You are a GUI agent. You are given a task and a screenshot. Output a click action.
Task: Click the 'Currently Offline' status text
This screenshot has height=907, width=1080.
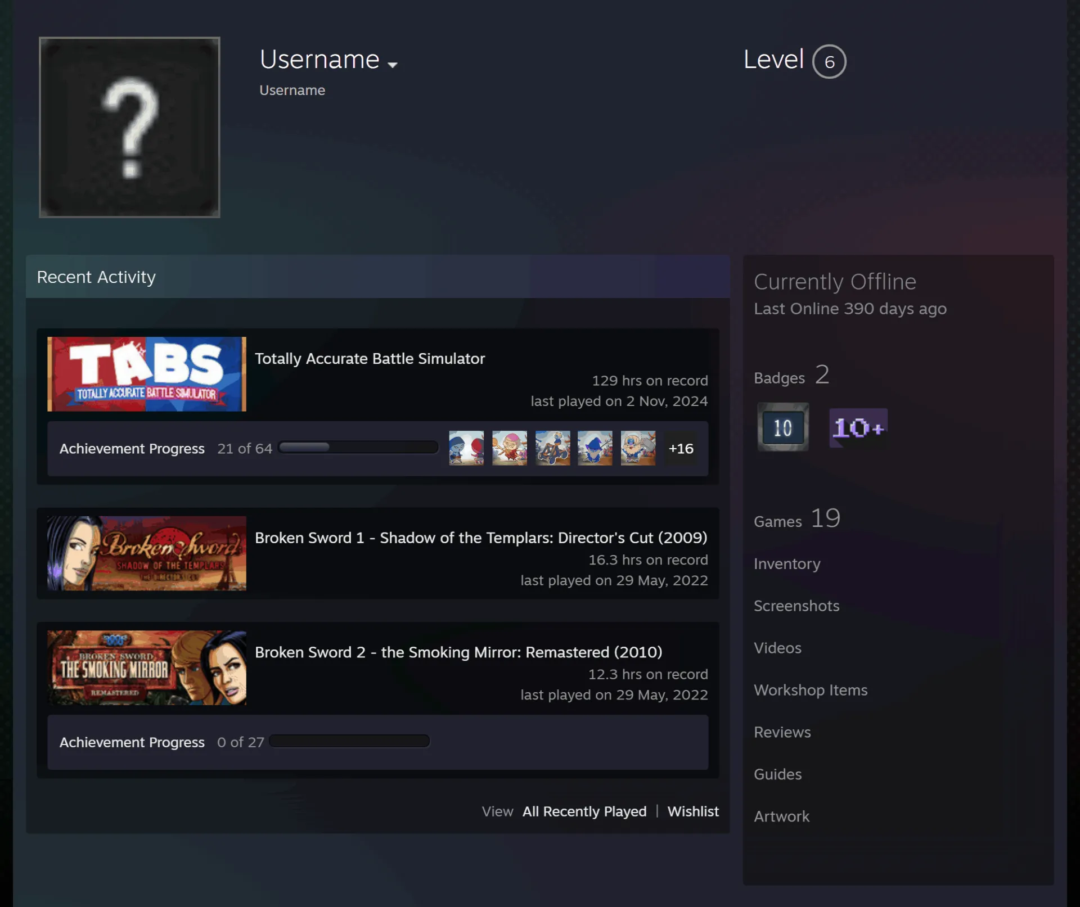click(835, 282)
